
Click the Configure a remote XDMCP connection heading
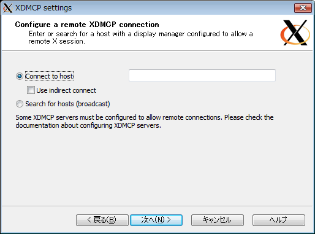87,25
